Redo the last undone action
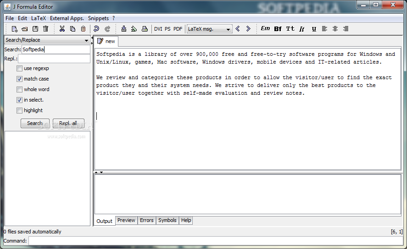Viewport: 407px width, 249px height. point(107,29)
